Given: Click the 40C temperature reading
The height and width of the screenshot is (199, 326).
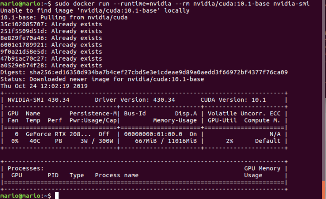Looking at the screenshot, I should (35, 141).
